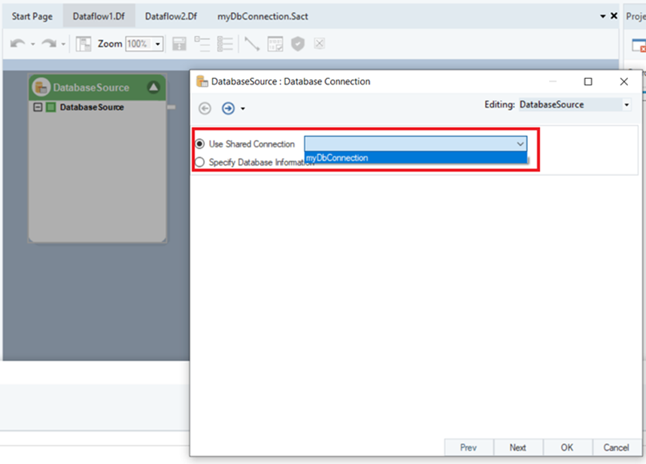Open the Zoom percentage dropdown
This screenshot has width=646, height=464.
coord(158,44)
